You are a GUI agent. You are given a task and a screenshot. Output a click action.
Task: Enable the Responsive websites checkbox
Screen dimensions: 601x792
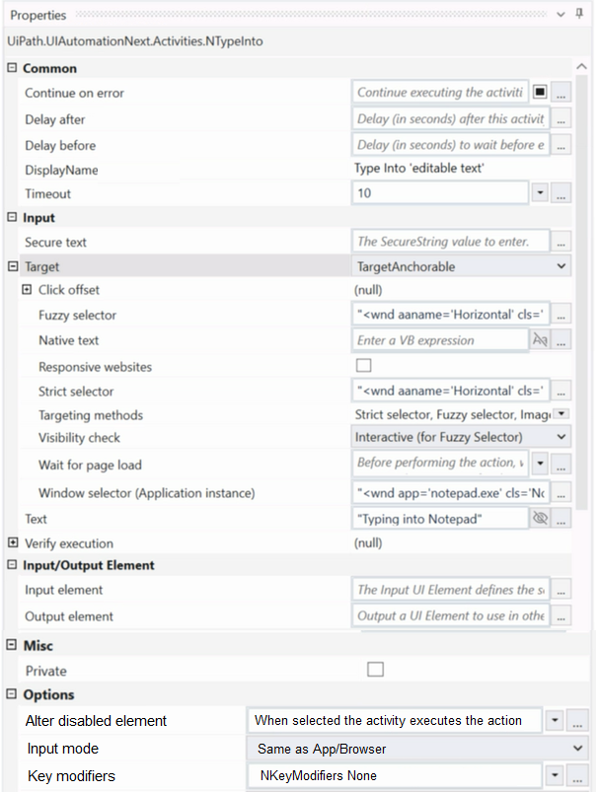[363, 365]
